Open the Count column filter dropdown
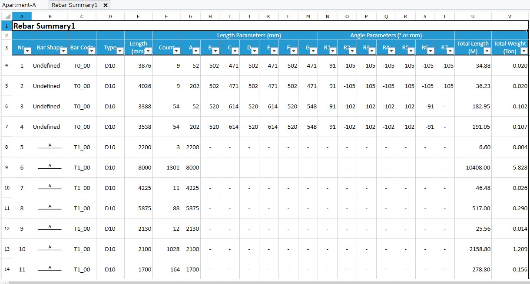The image size is (530, 284). (x=176, y=51)
